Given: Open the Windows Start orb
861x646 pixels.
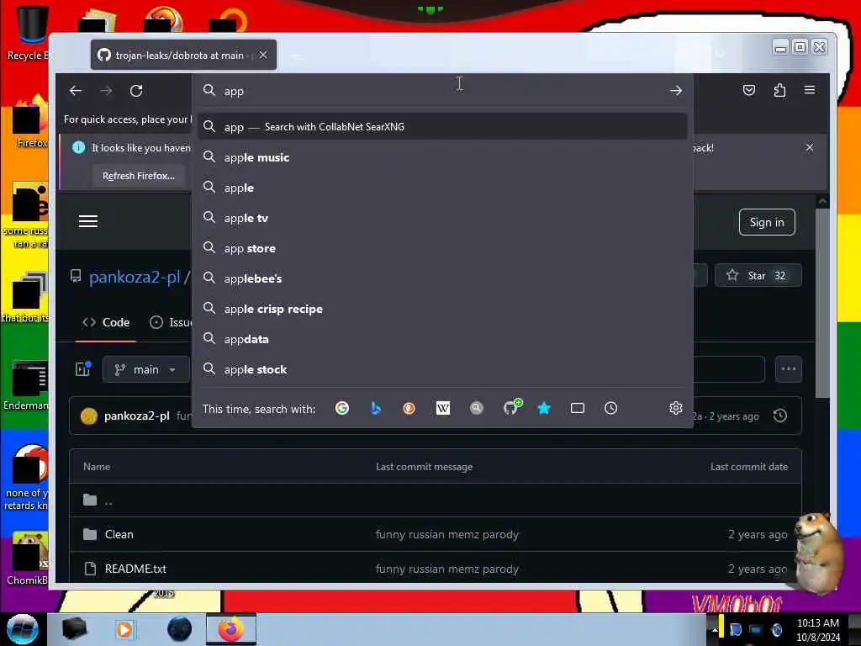Looking at the screenshot, I should point(22,629).
